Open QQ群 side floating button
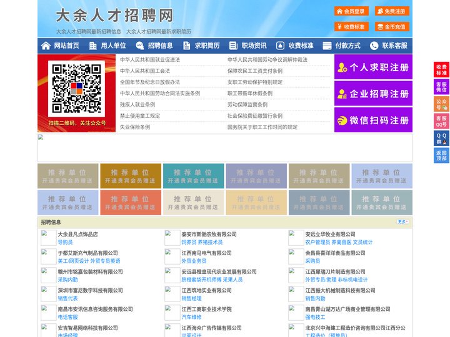The height and width of the screenshot is (337, 450). [441, 139]
